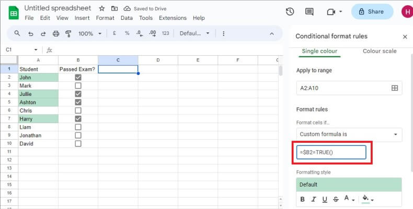Screen dimensions: 413x209
Task: Select the Default green formatting style preview
Action: pos(349,185)
